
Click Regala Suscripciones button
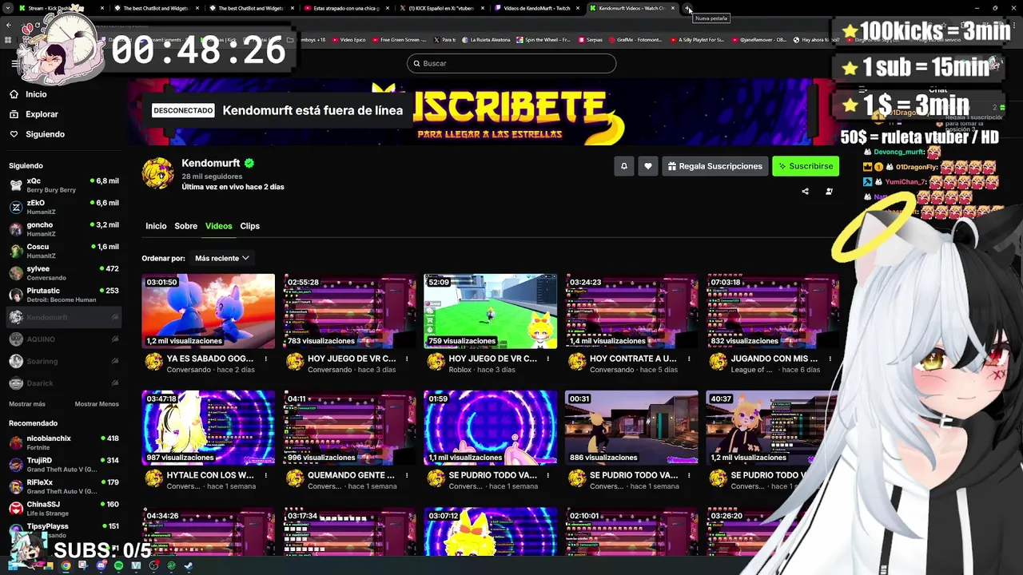715,166
